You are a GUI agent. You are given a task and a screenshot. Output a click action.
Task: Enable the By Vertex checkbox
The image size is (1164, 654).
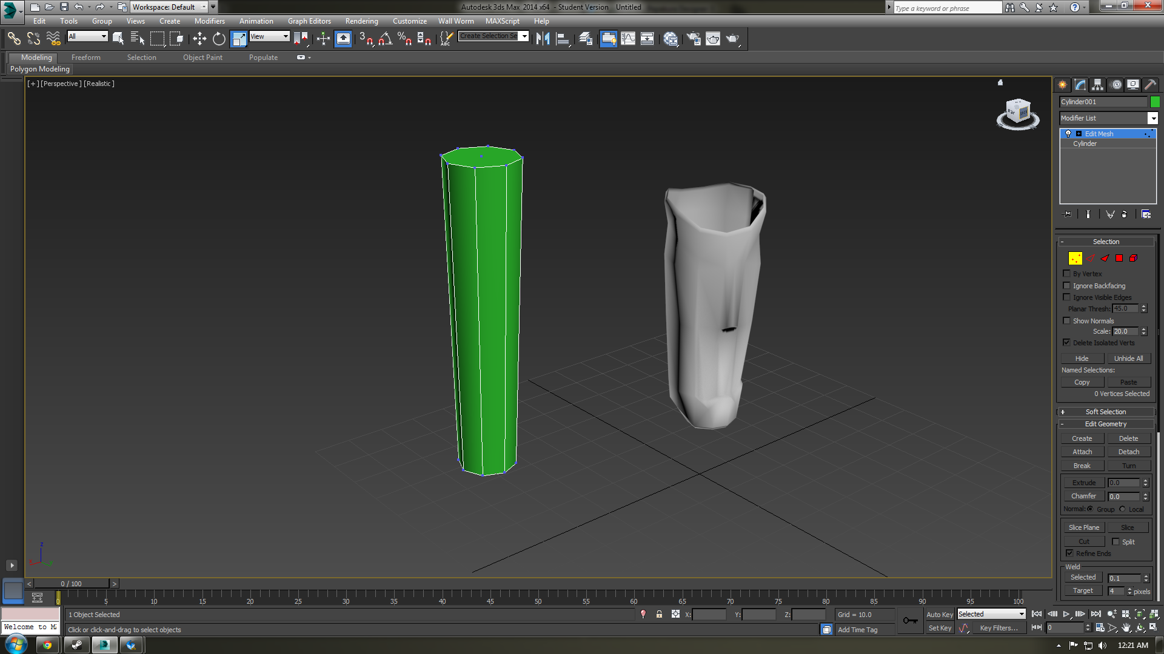(1067, 274)
